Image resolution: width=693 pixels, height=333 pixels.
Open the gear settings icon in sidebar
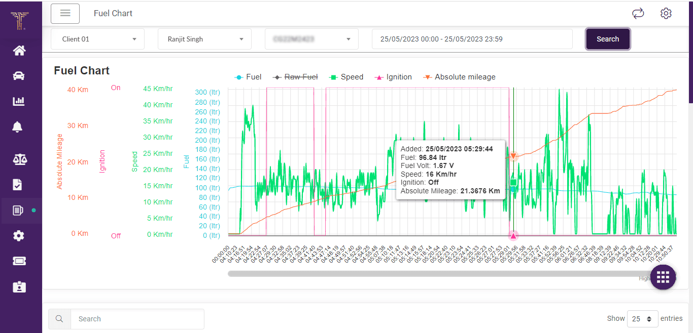pyautogui.click(x=19, y=235)
